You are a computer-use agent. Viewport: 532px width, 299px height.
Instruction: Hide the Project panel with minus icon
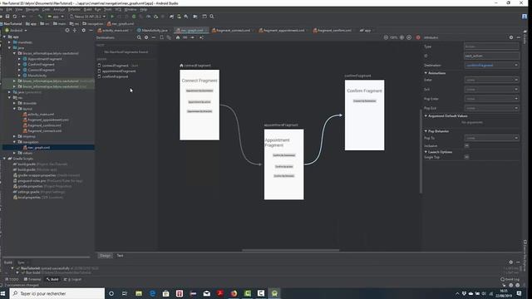pyautogui.click(x=91, y=30)
